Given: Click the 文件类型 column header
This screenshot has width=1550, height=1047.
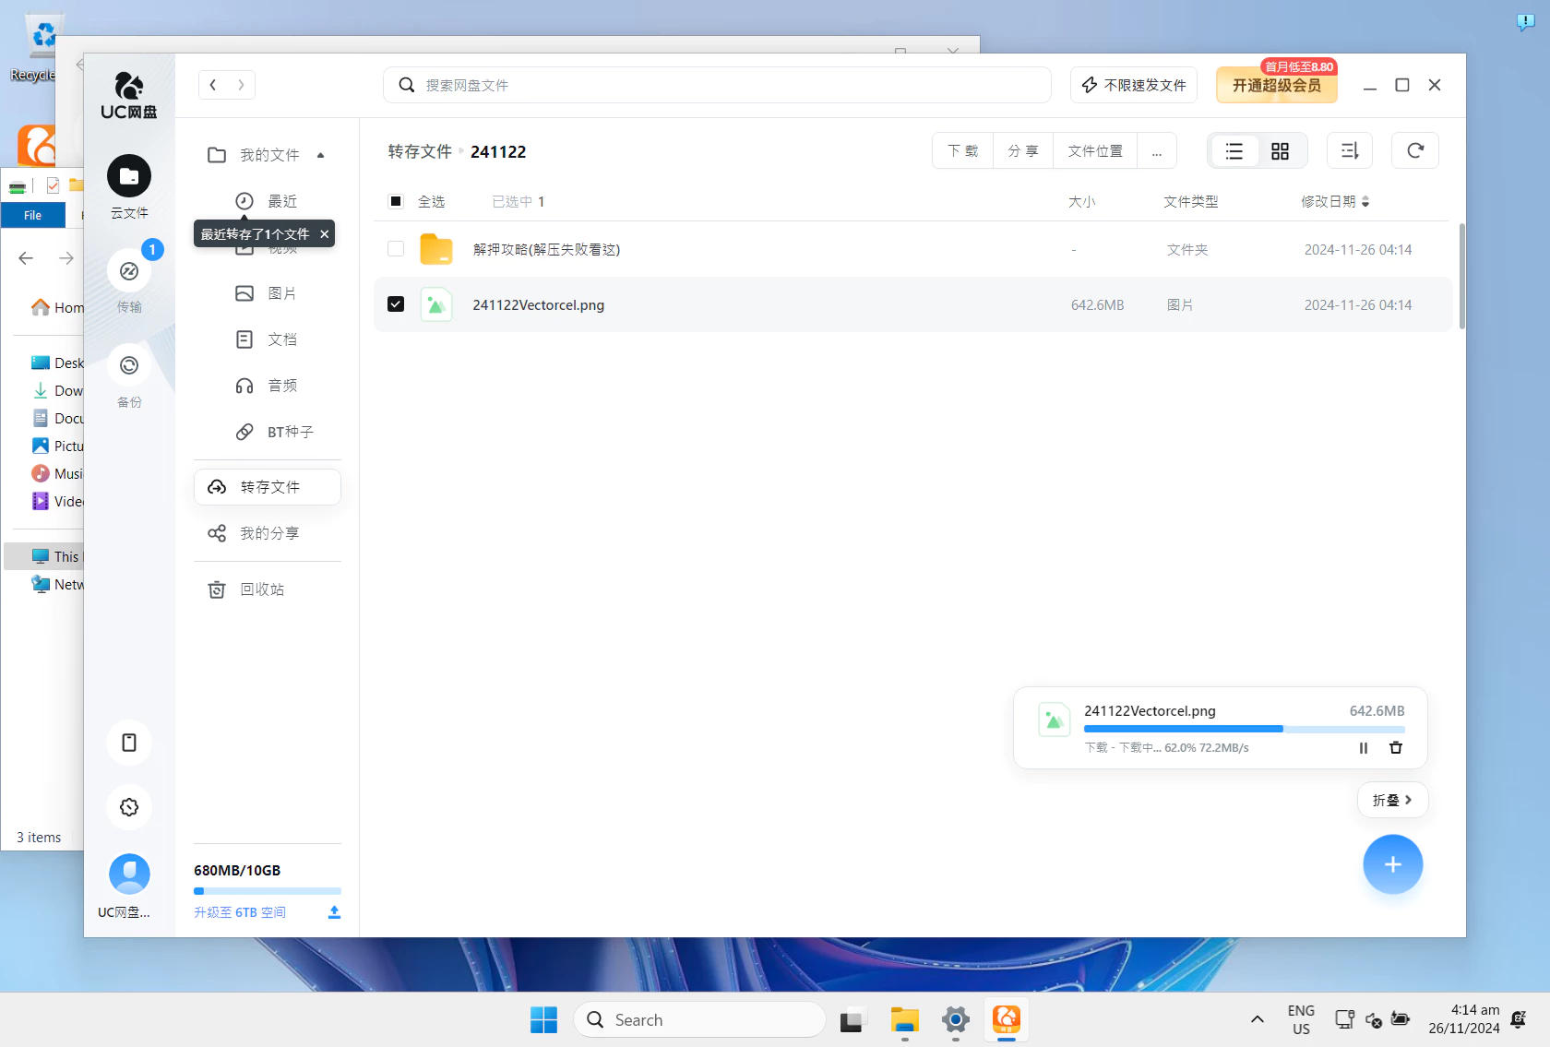Looking at the screenshot, I should [1191, 201].
